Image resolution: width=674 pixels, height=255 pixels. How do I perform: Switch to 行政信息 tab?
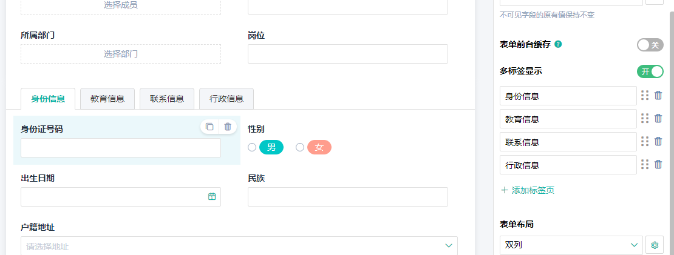(x=226, y=99)
